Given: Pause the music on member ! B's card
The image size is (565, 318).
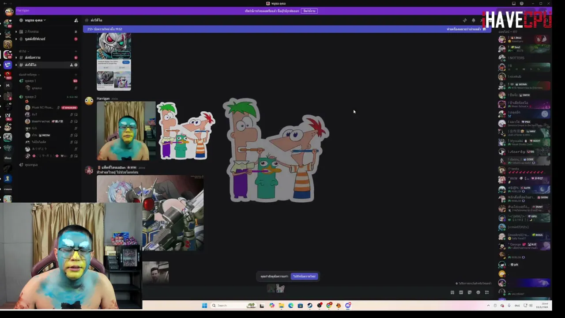Looking at the screenshot, I should 524,69.
